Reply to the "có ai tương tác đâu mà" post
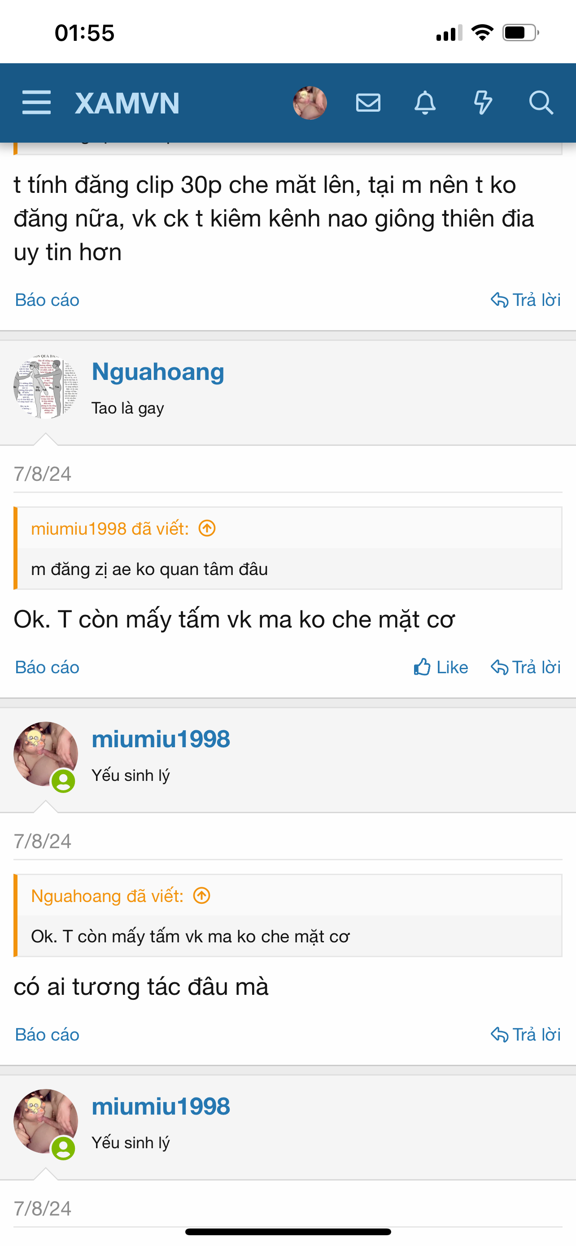The width and height of the screenshot is (576, 1246). pyautogui.click(x=526, y=1035)
